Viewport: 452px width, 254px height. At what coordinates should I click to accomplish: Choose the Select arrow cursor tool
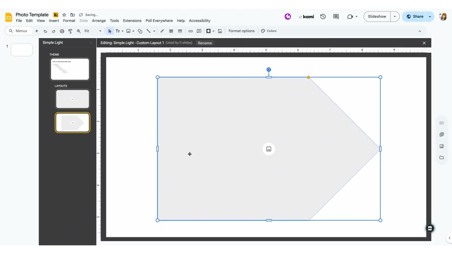pyautogui.click(x=110, y=31)
